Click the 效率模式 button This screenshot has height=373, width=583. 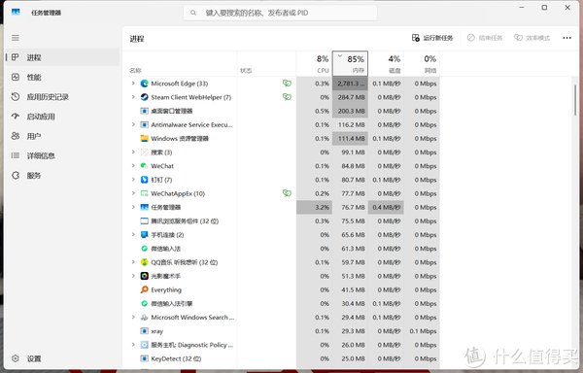click(x=532, y=38)
